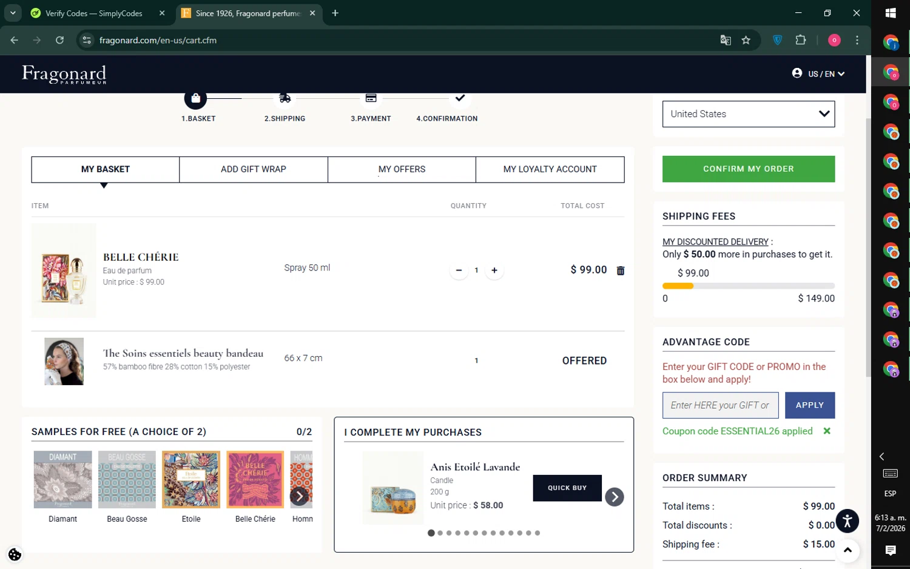Expand hidden taskbar icons chevron

tap(882, 456)
